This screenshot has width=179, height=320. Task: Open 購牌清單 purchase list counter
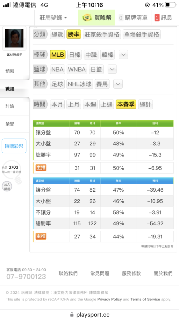133,18
